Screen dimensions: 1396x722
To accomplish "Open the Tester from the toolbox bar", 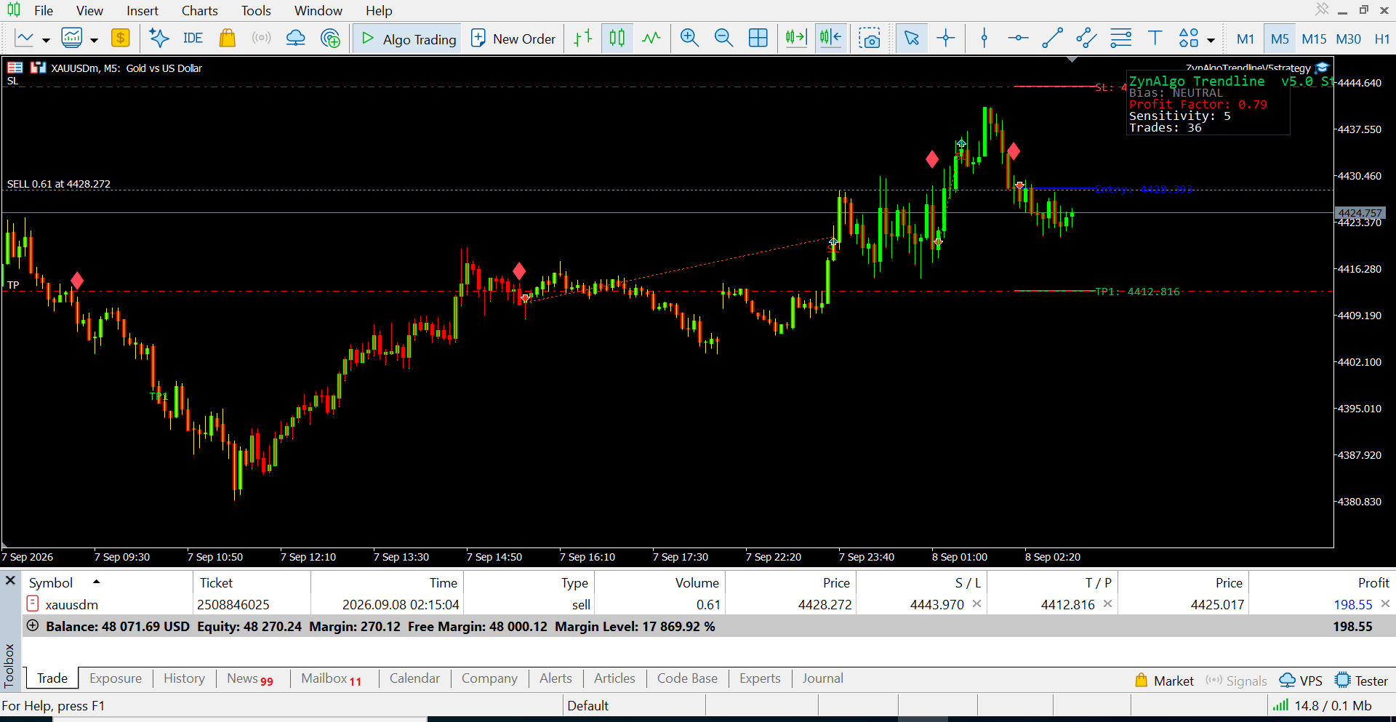I will 1362,681.
